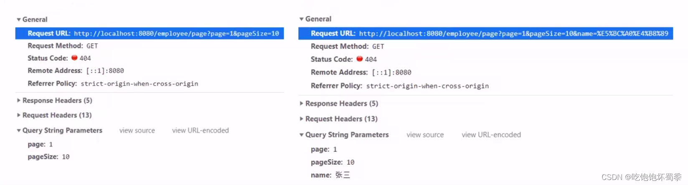This screenshot has width=688, height=185.
Task: Select Referrer Policy value in left panel
Action: pyautogui.click(x=140, y=84)
